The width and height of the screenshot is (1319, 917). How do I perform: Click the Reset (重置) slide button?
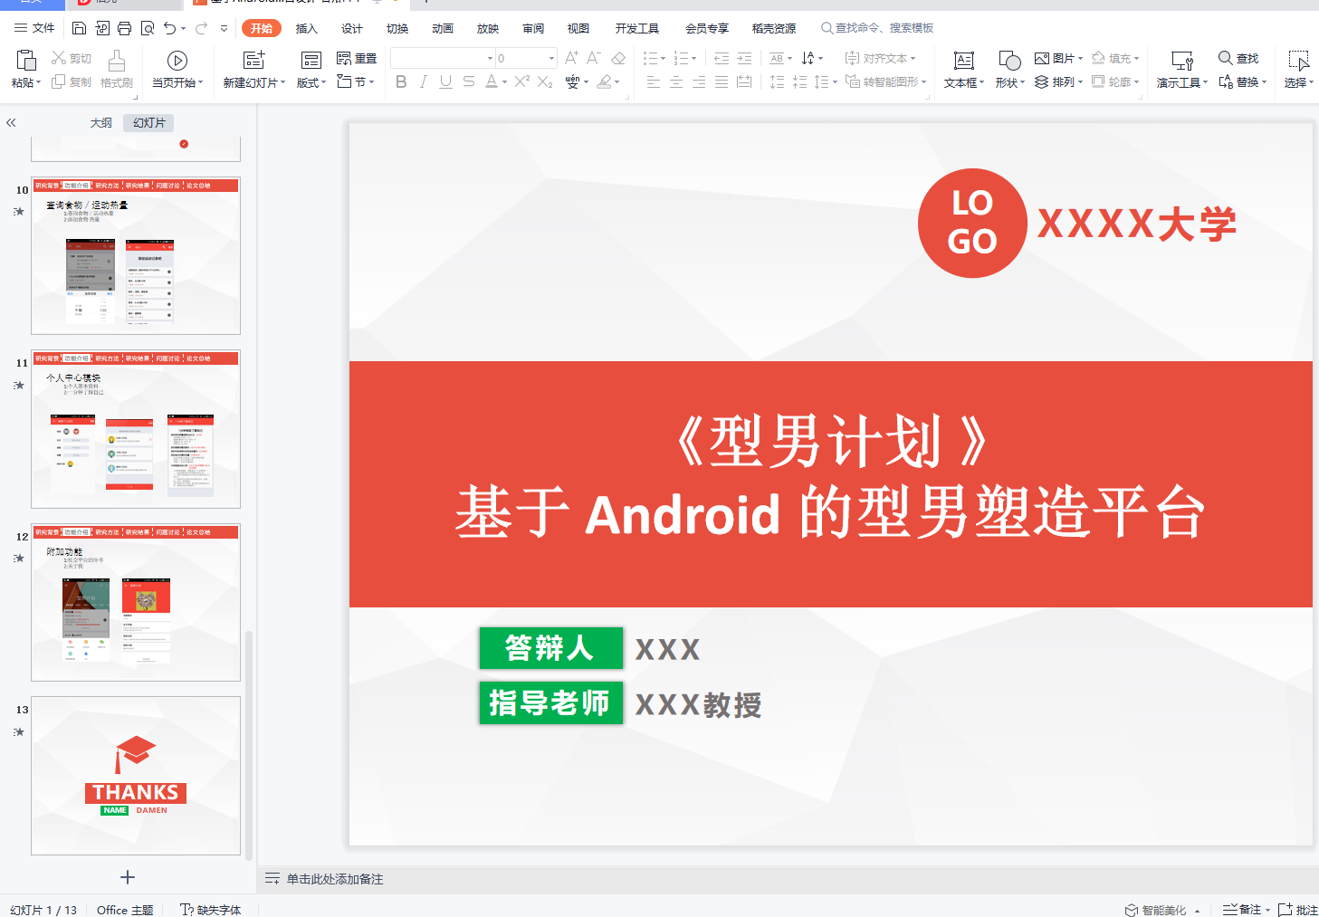(x=357, y=58)
